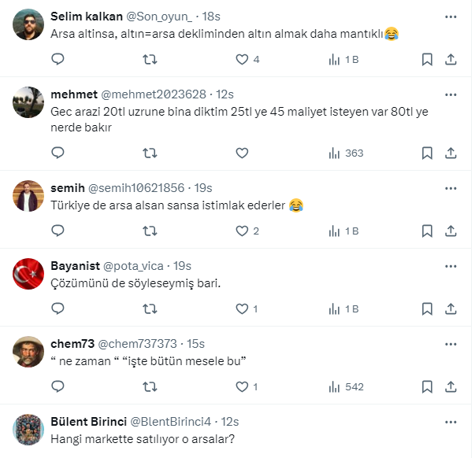Retweet mehmet's tweet about arazi

(x=150, y=153)
